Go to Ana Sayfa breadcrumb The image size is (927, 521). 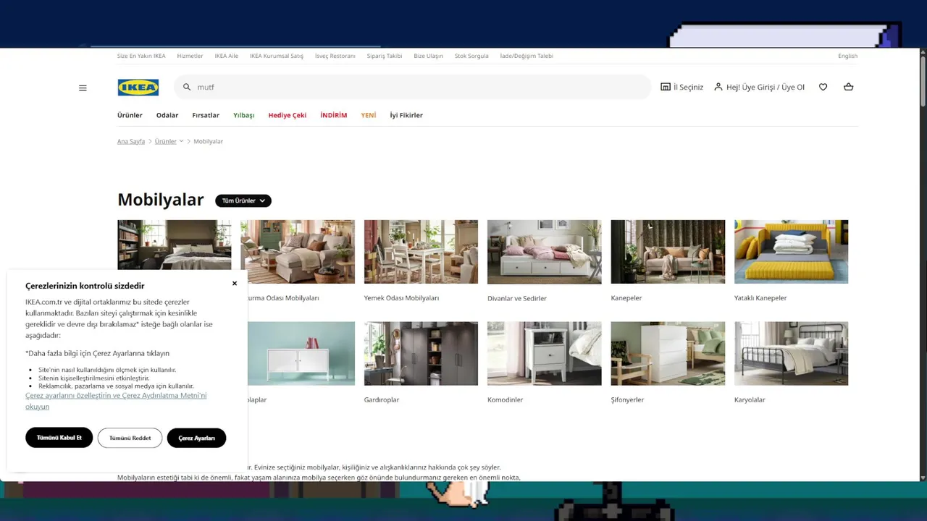(x=131, y=141)
